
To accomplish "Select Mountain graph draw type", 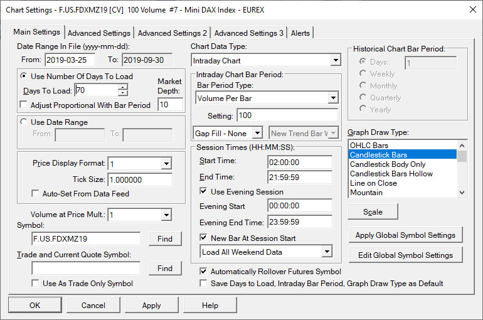I will point(403,192).
